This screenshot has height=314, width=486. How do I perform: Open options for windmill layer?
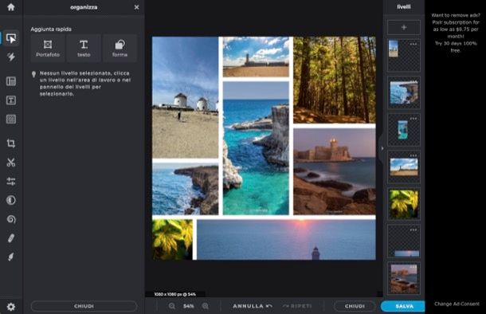click(413, 44)
